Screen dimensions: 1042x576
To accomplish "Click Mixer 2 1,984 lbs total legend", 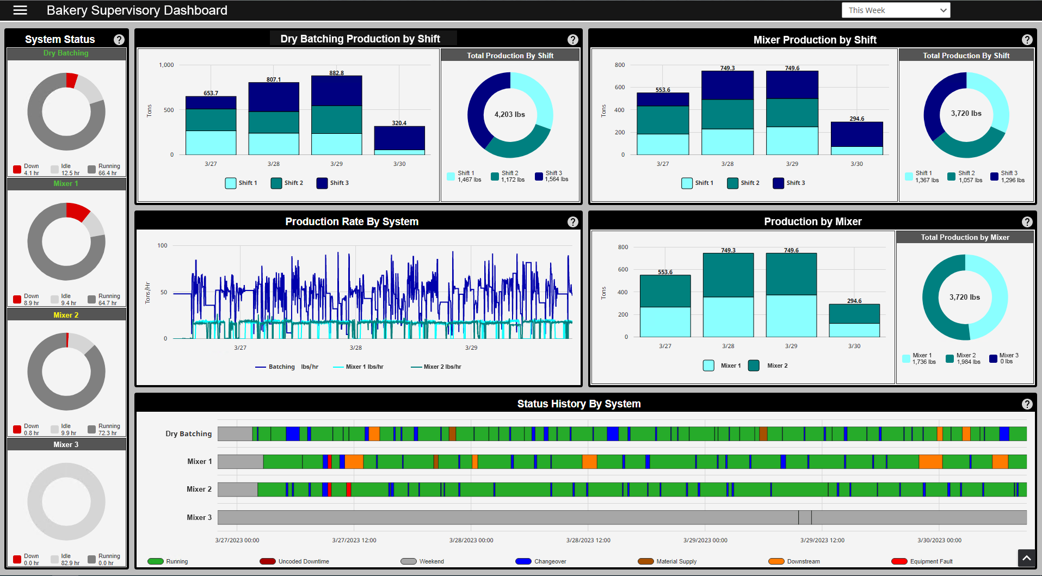I will click(963, 358).
